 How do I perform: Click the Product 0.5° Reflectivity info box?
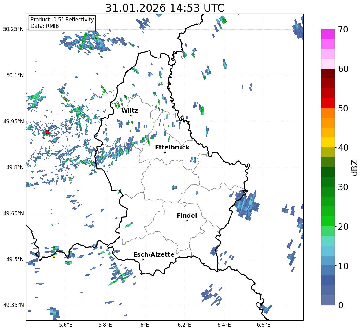[x=62, y=23]
